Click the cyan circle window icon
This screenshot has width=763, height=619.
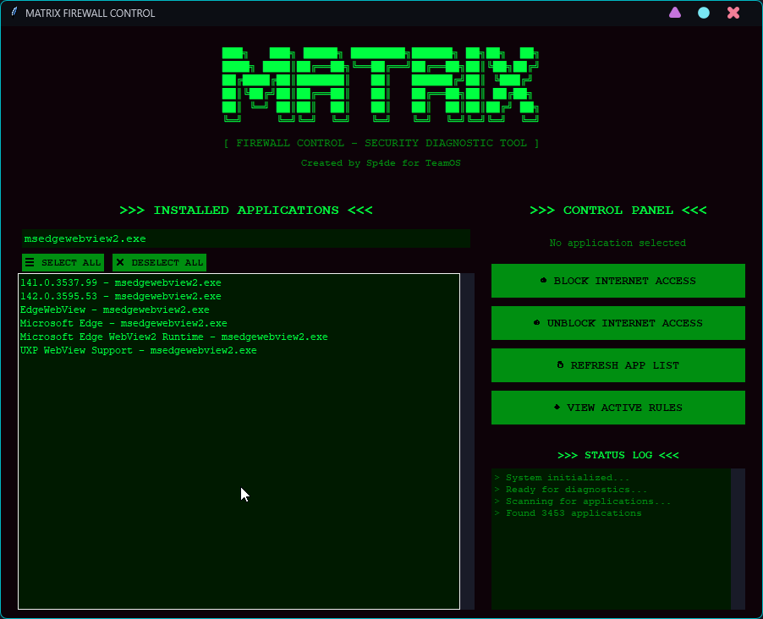tap(704, 13)
